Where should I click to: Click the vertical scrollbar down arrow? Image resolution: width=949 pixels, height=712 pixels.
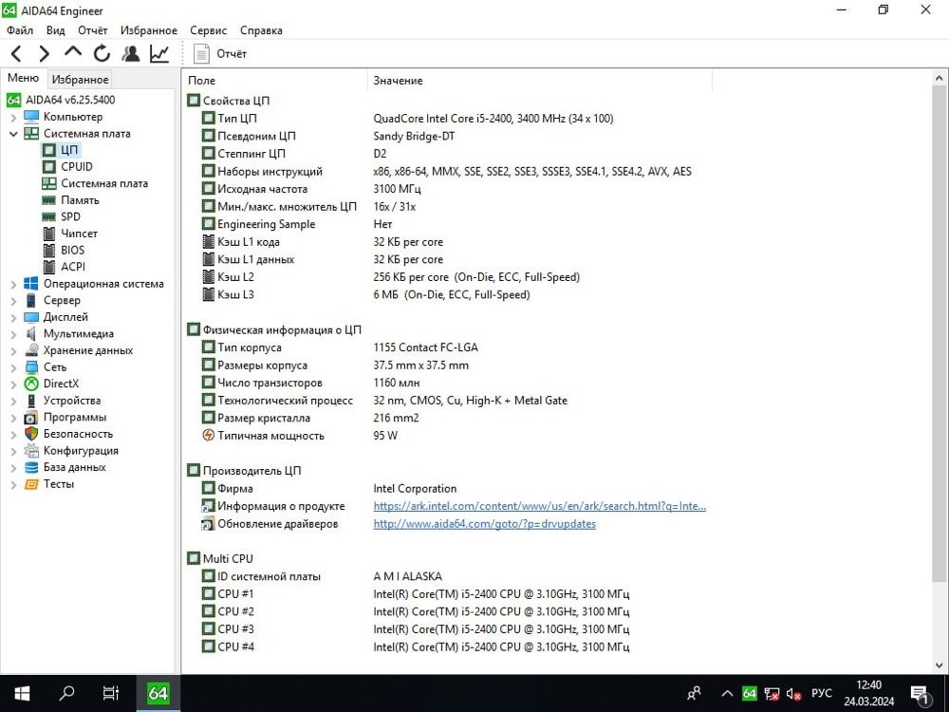tap(940, 665)
